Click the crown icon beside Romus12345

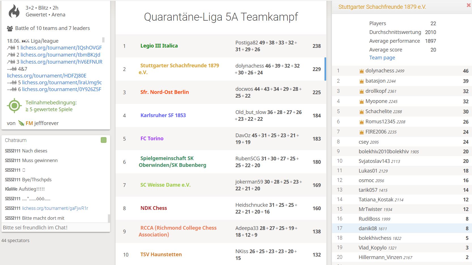[x=362, y=122]
